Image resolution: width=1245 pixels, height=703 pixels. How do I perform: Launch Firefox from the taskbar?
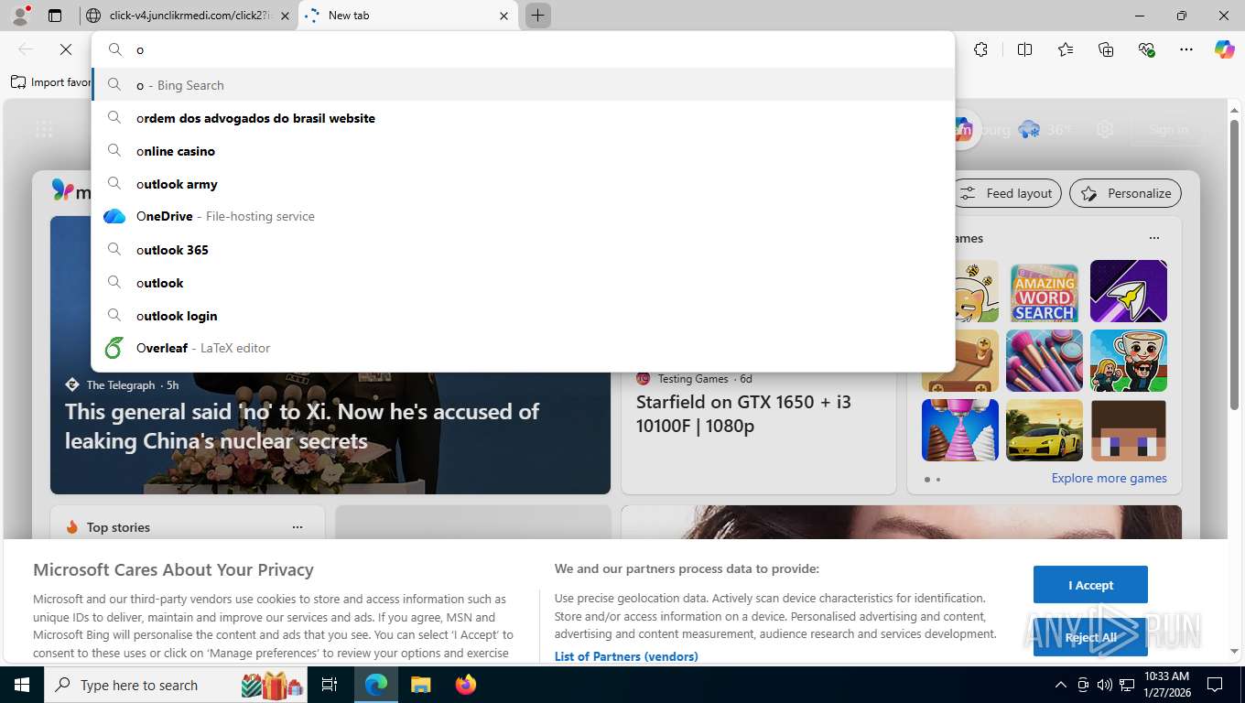coord(466,685)
